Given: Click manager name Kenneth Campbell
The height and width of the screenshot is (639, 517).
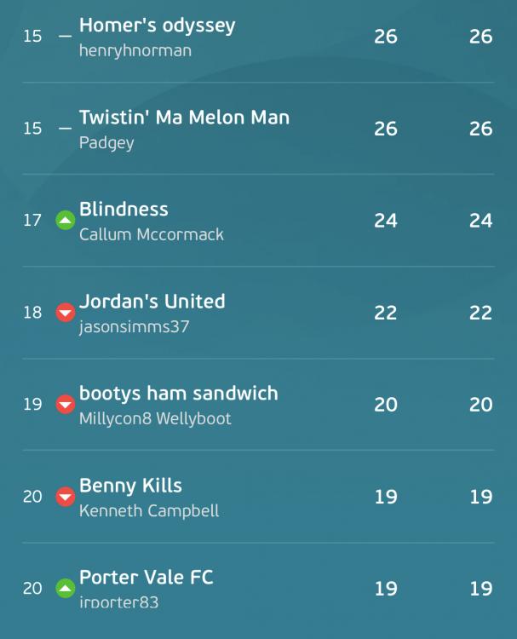Looking at the screenshot, I should coord(149,511).
